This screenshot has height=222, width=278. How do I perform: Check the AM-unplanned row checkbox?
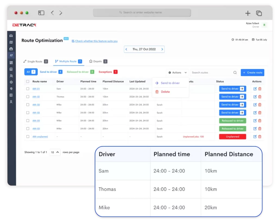[28, 137]
